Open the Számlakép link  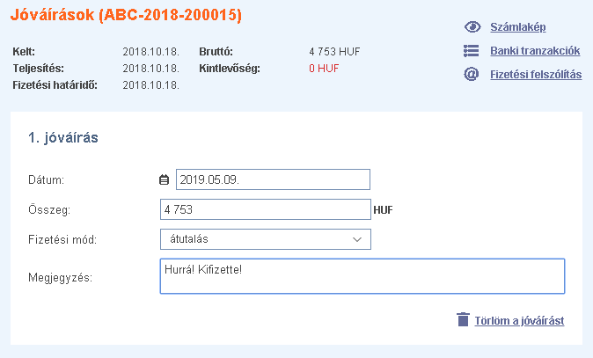click(x=517, y=27)
